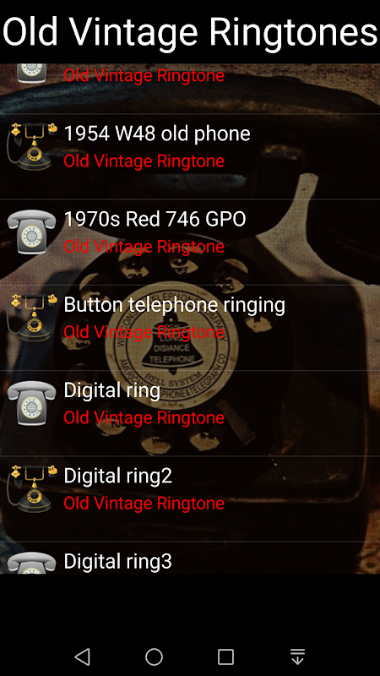Tap the rotary phone icon beside Digital ring3
Image resolution: width=380 pixels, height=676 pixels.
point(32,563)
